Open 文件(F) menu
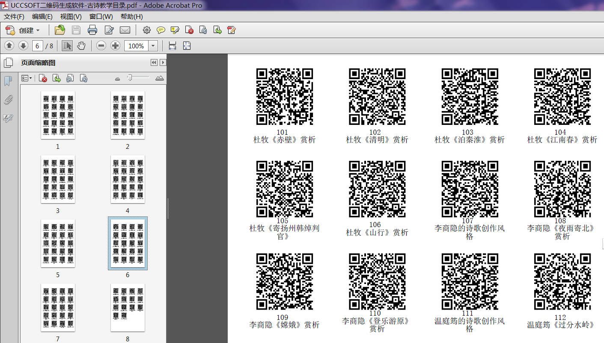This screenshot has height=343, width=604. (x=14, y=17)
